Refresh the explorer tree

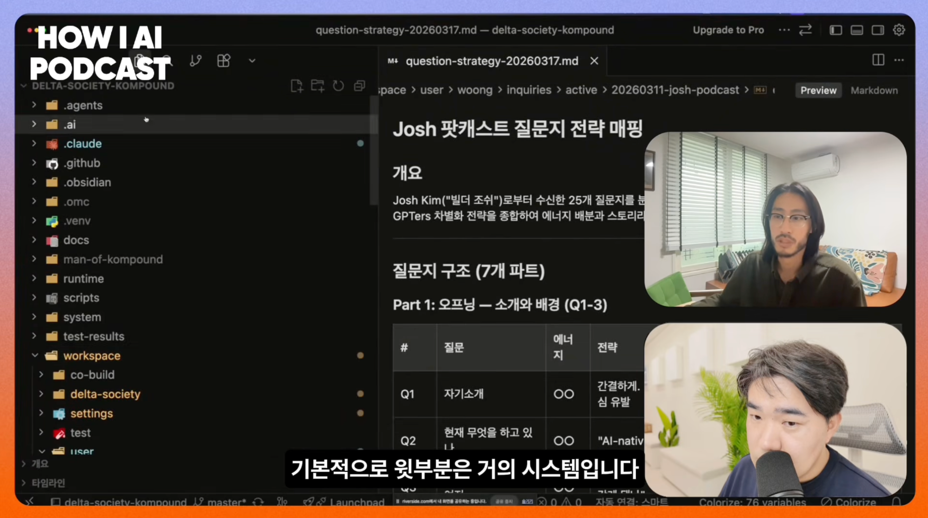click(x=338, y=85)
